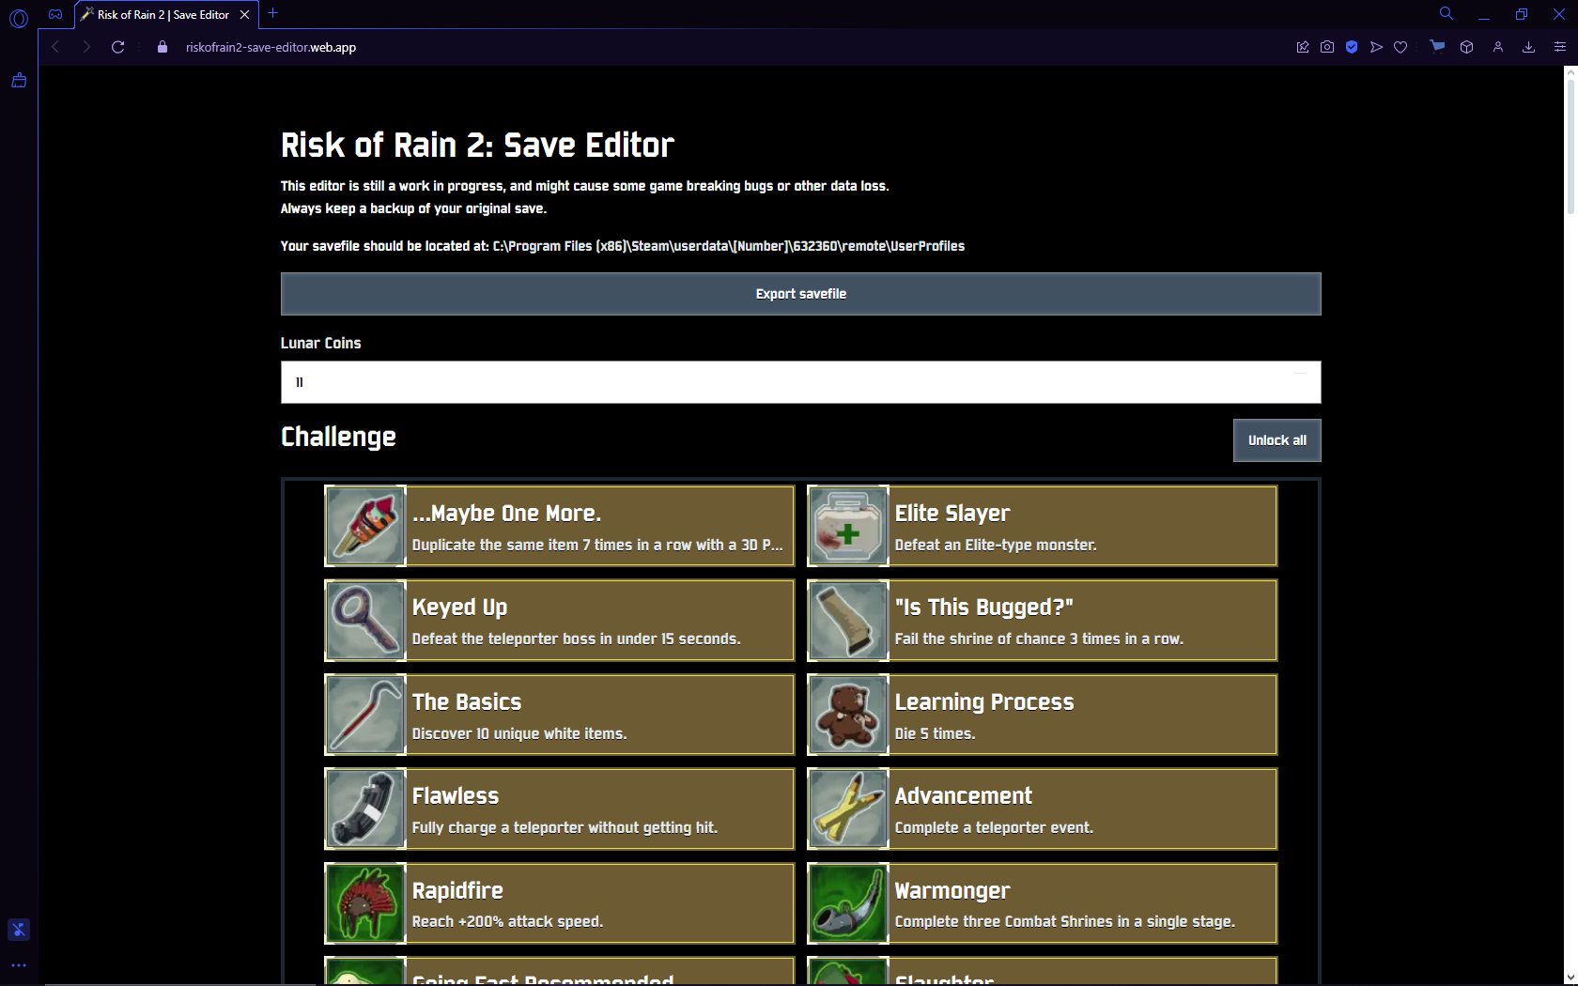Open the GX Corner gamepad icon

[x=55, y=14]
